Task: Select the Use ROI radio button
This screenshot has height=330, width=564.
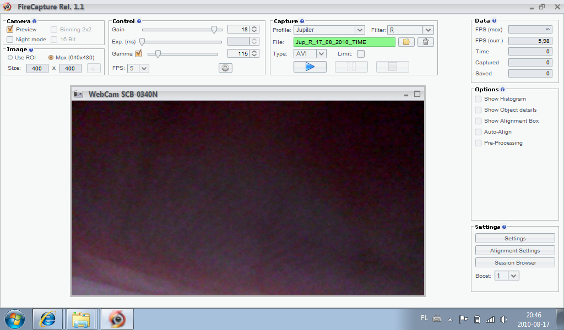Action: tap(10, 57)
